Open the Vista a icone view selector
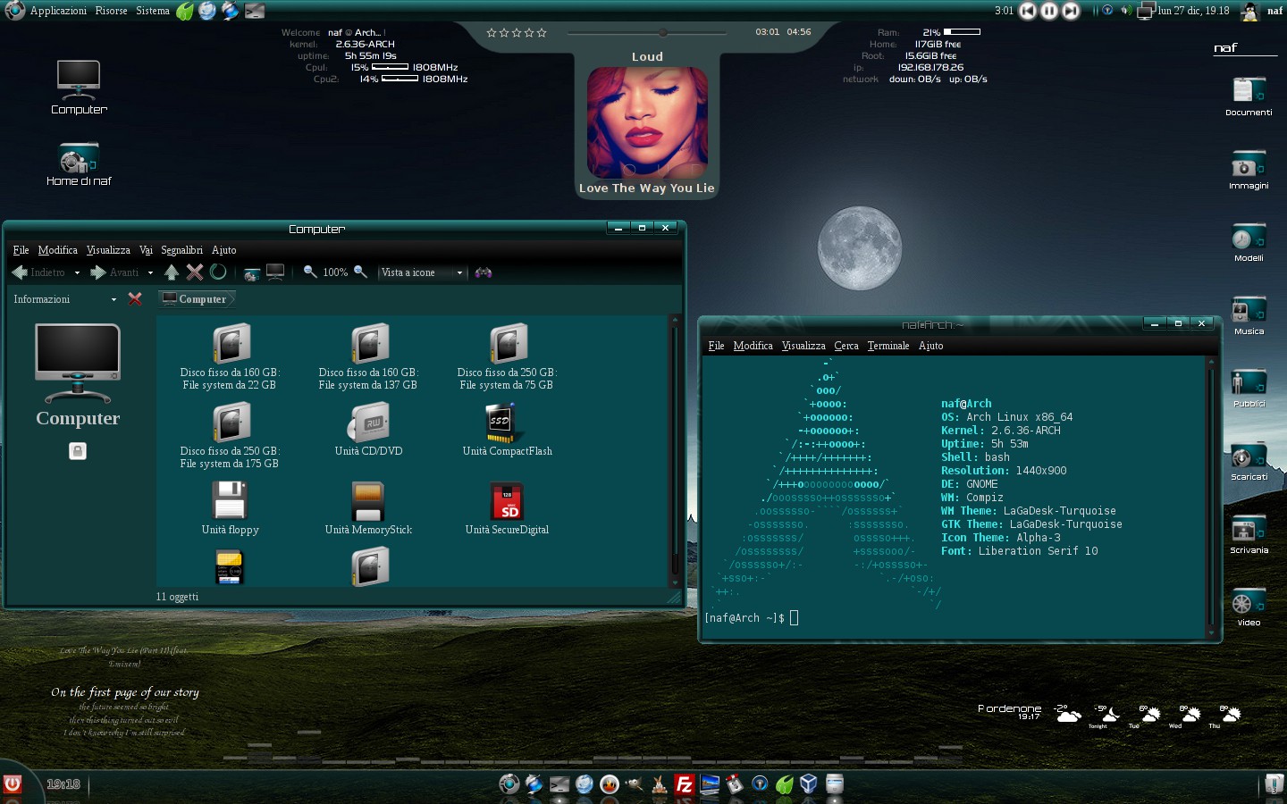The image size is (1287, 804). pos(422,272)
